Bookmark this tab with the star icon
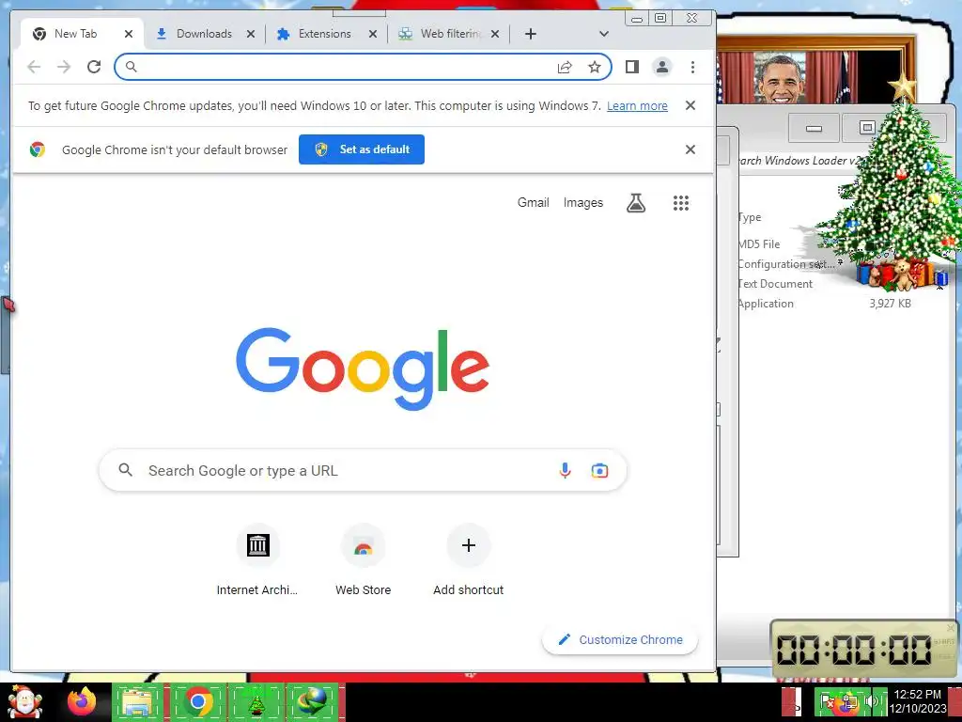 click(x=595, y=67)
